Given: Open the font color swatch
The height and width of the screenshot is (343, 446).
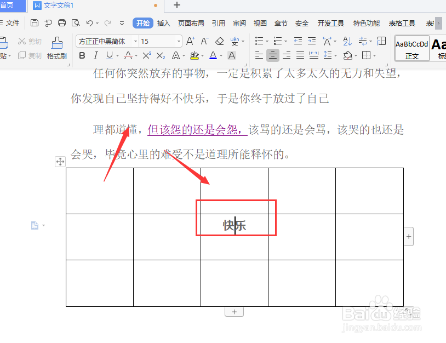Looking at the screenshot, I should tap(214, 55).
